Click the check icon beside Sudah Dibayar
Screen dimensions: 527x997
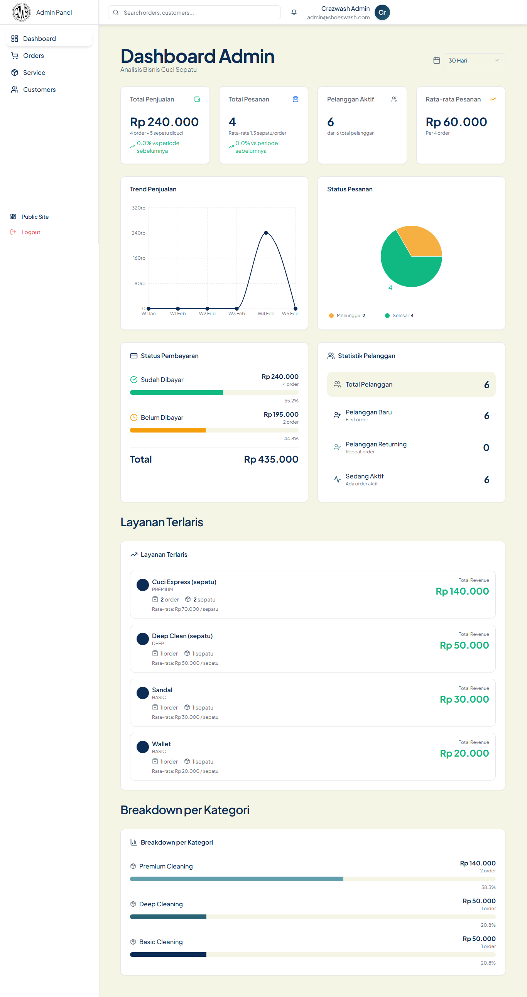[134, 380]
